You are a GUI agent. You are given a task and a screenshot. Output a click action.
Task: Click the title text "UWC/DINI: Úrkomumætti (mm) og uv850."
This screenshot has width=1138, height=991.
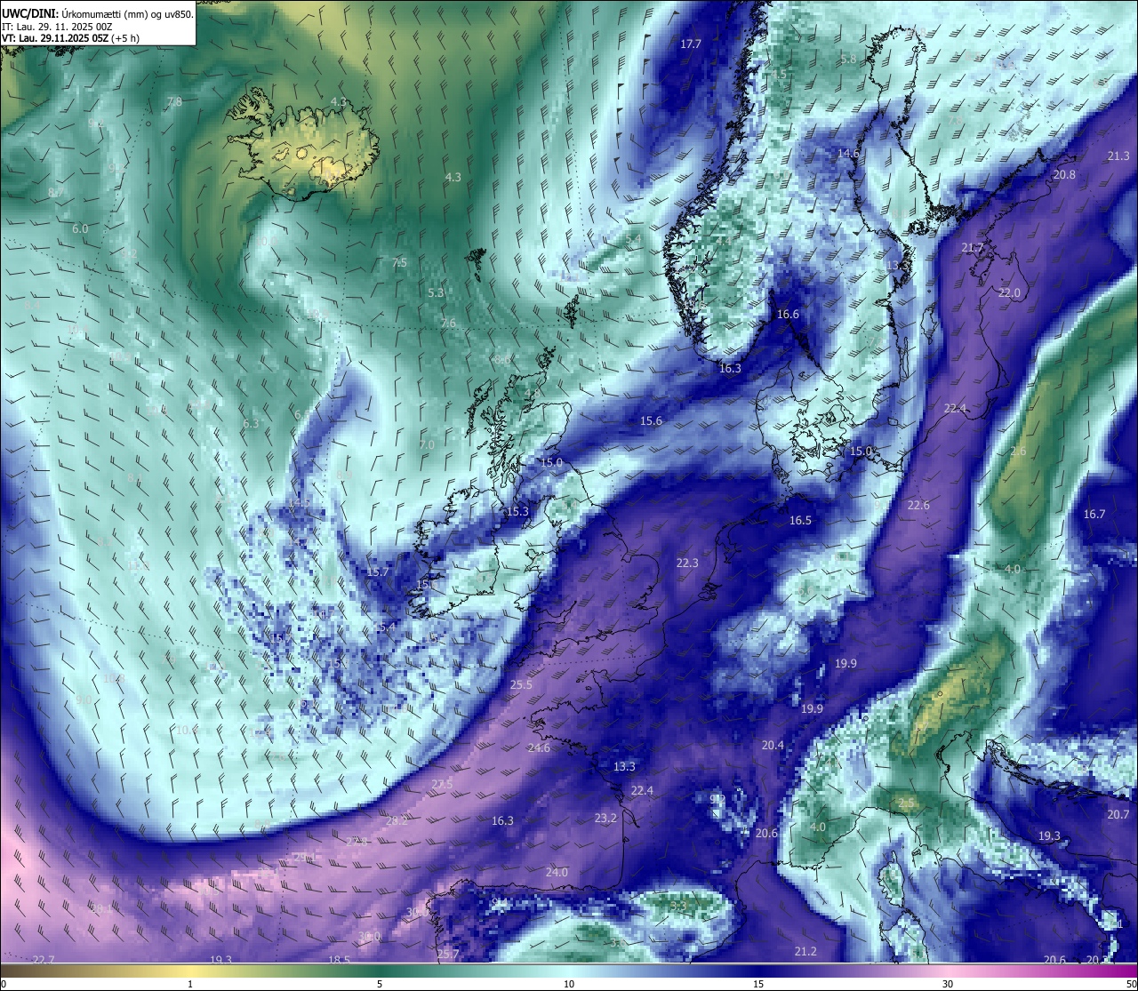[x=98, y=14]
